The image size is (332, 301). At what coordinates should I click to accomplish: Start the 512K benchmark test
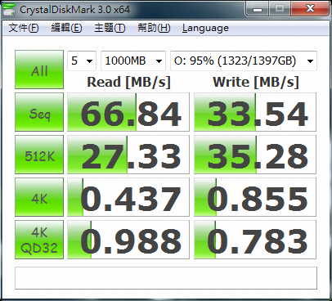[39, 155]
